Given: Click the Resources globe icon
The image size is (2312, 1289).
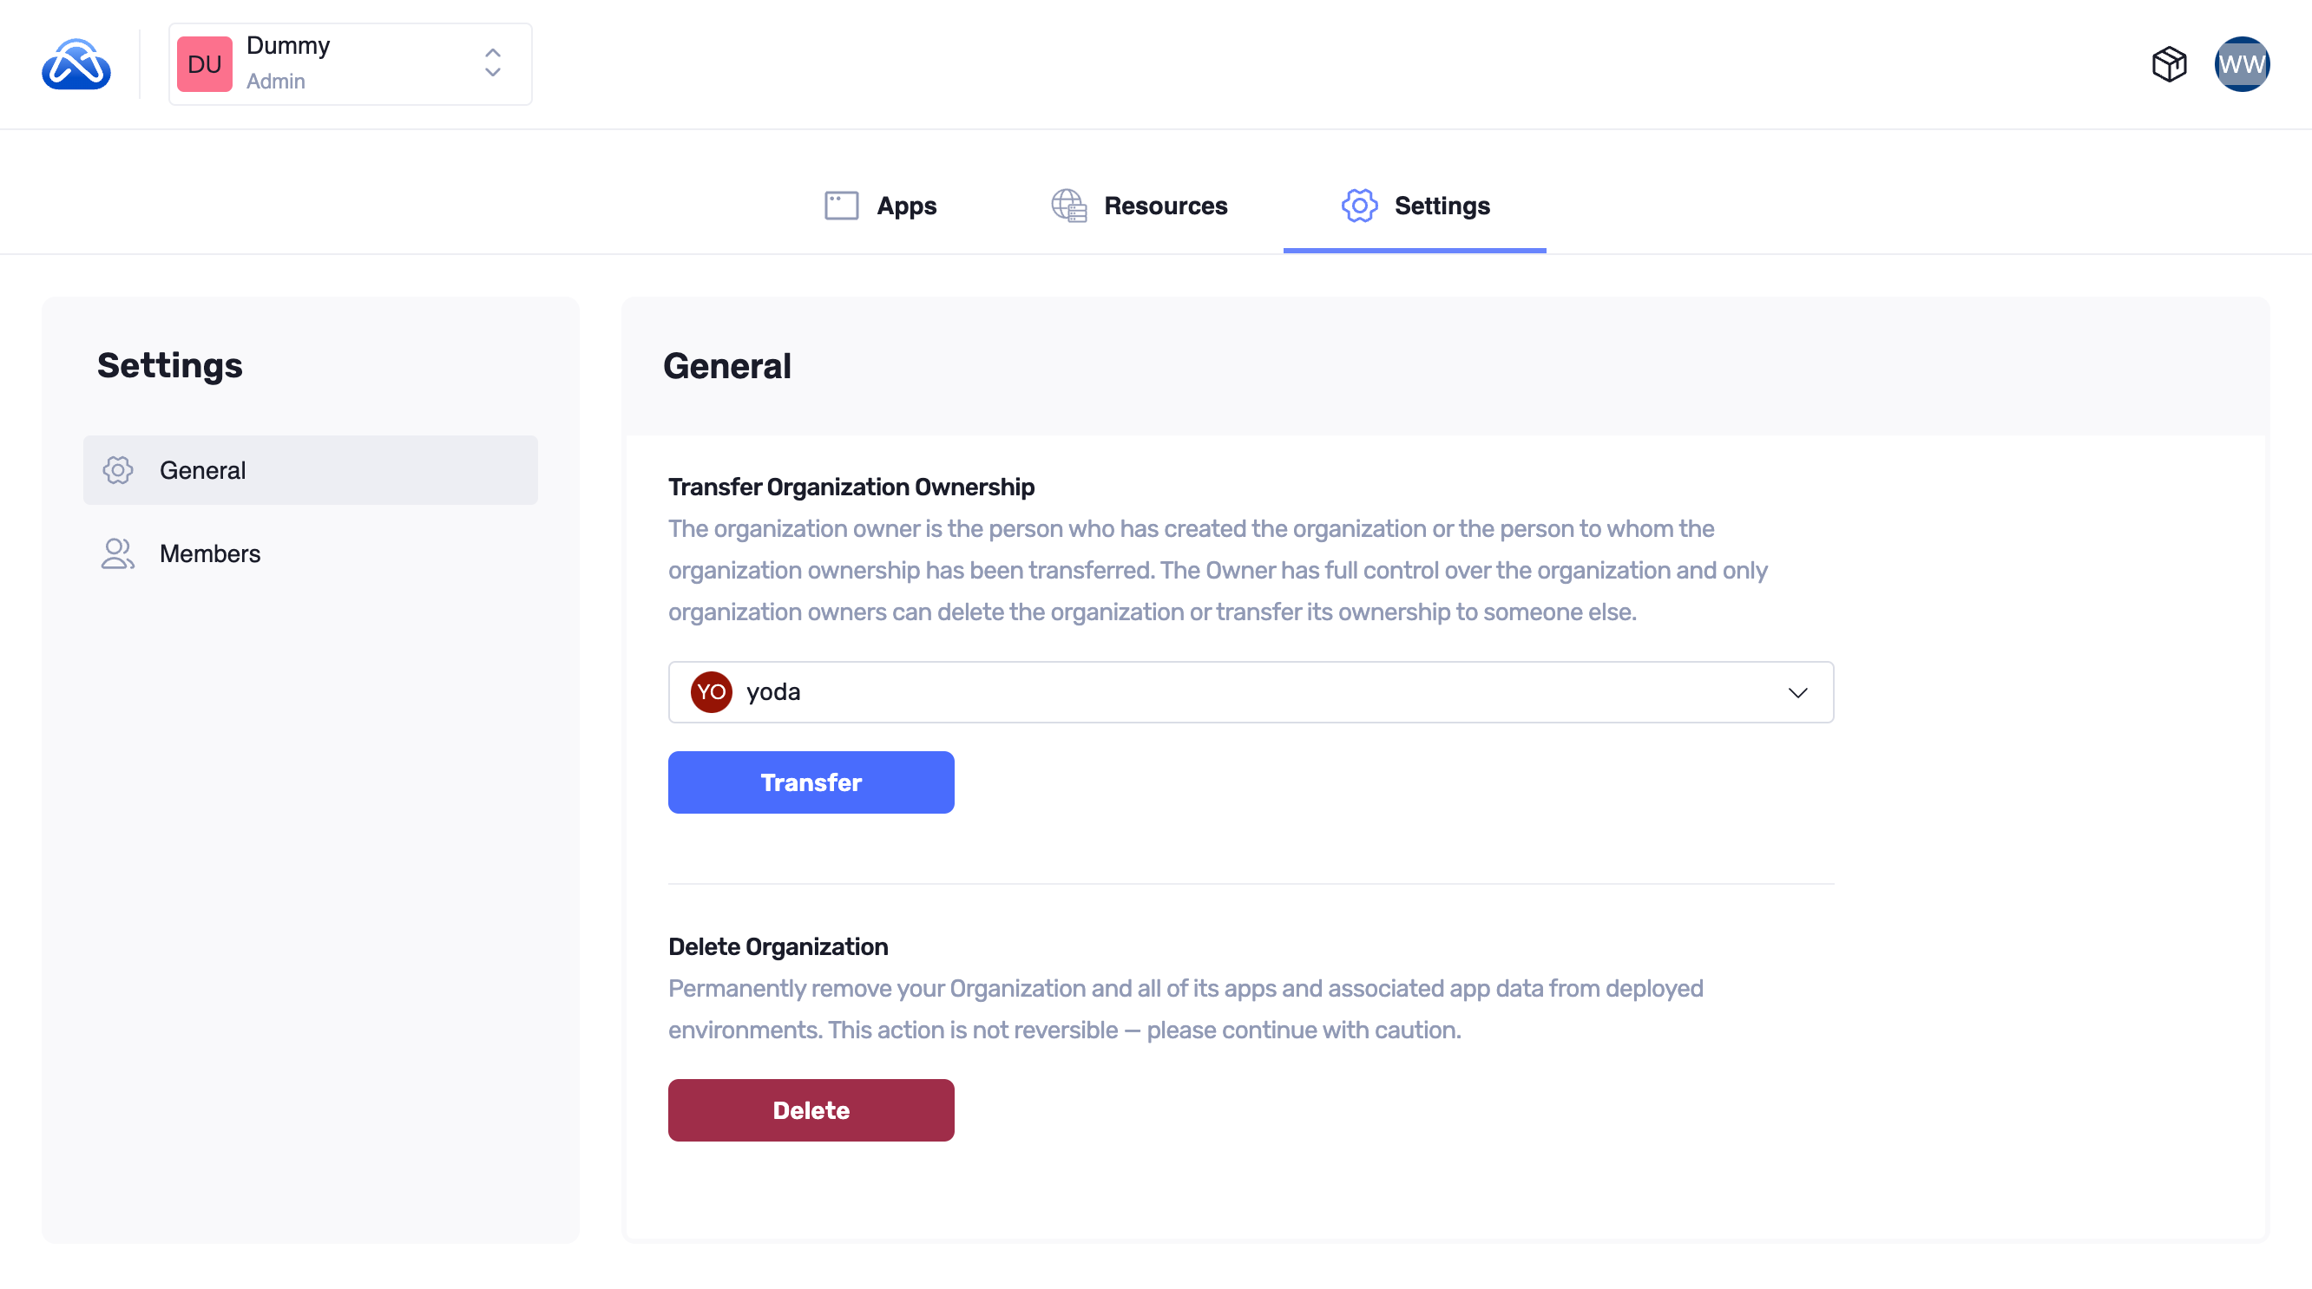Looking at the screenshot, I should (x=1068, y=206).
